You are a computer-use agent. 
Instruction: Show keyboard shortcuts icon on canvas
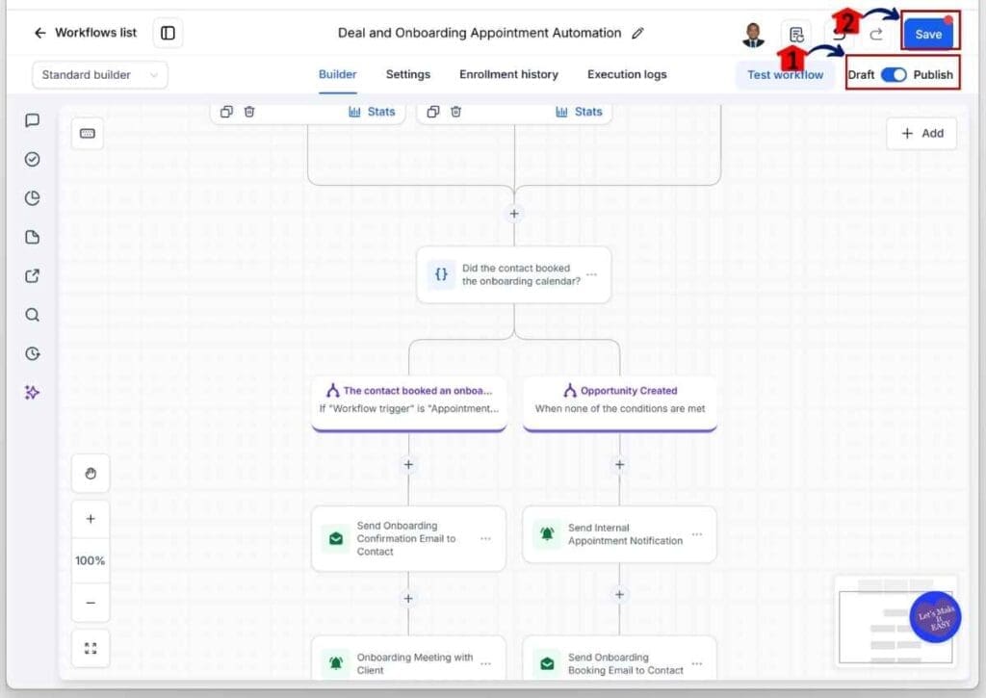coord(88,133)
